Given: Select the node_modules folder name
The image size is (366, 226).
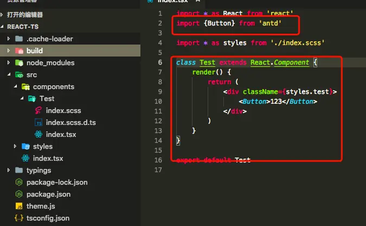Looking at the screenshot, I should (50, 62).
